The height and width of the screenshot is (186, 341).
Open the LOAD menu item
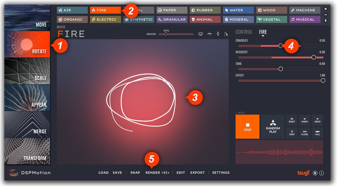pyautogui.click(x=104, y=173)
